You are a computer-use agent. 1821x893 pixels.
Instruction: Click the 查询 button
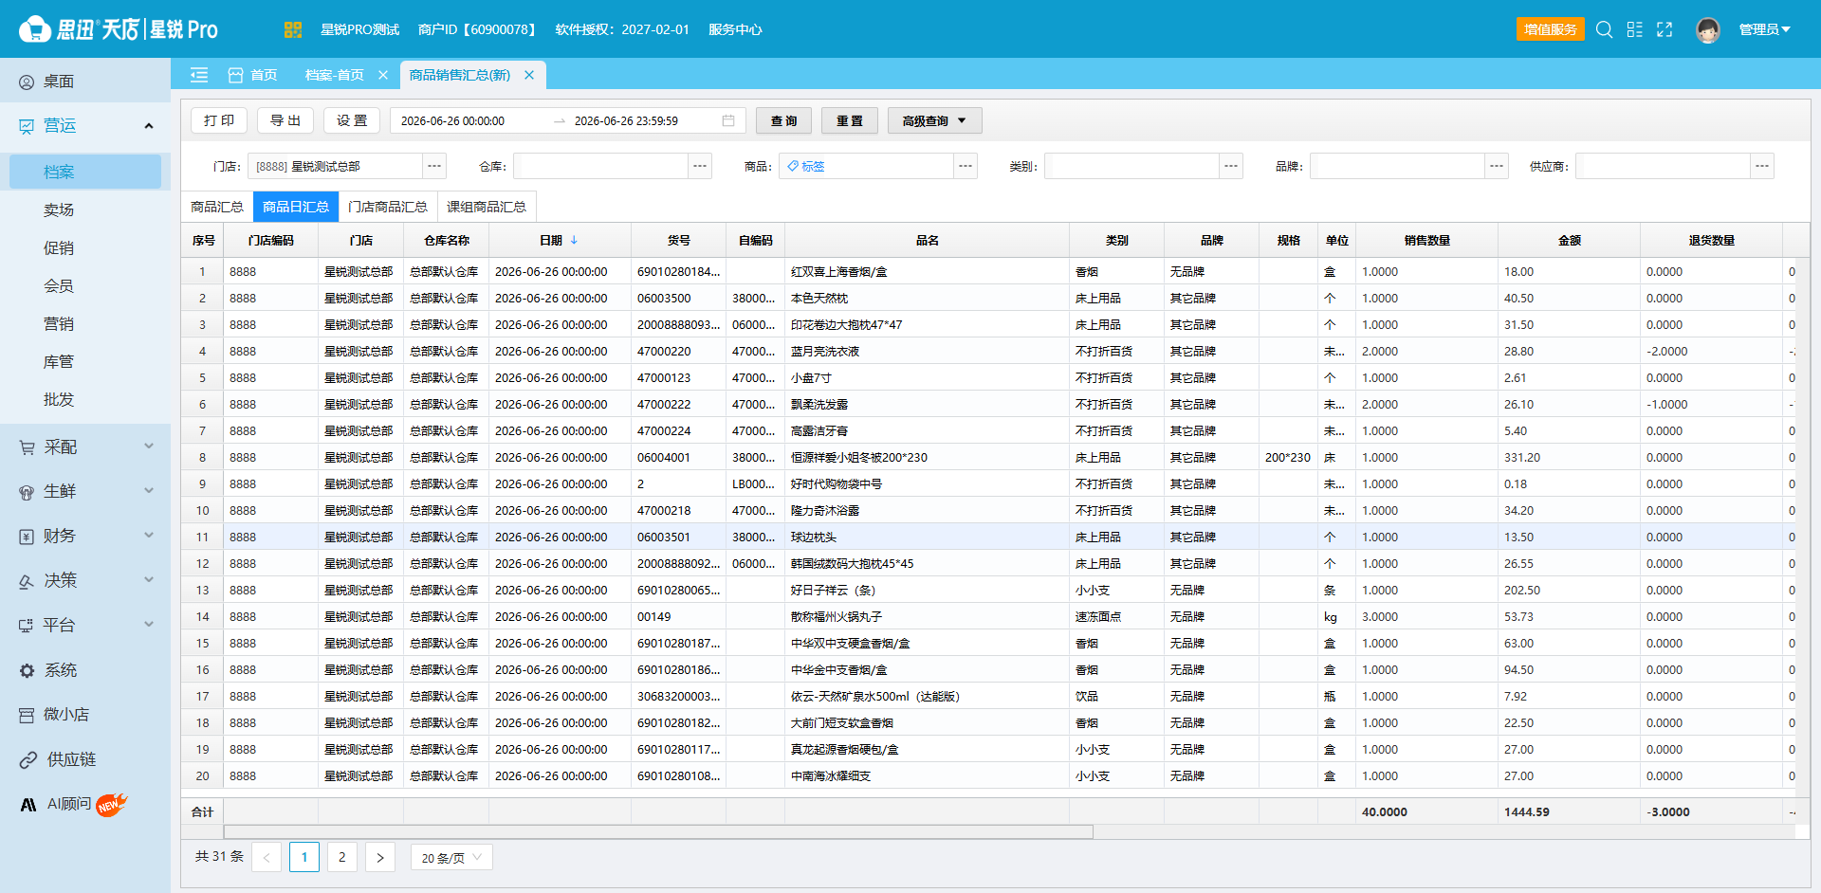click(783, 120)
